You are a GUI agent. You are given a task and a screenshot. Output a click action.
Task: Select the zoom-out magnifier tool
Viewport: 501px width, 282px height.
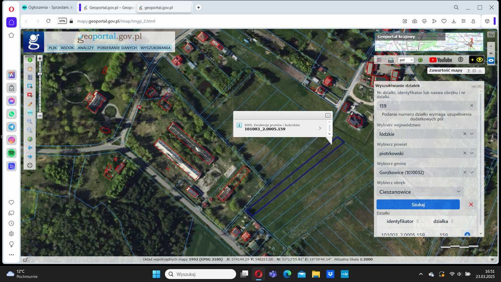(x=30, y=130)
